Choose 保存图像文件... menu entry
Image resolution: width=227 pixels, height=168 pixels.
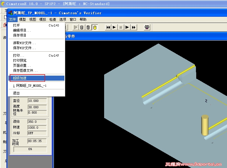[36, 71]
